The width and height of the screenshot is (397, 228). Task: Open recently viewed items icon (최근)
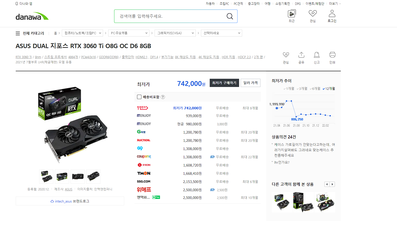292,13
